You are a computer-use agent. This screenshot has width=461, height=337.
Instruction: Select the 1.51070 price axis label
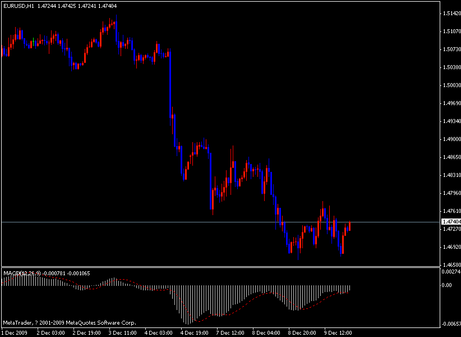click(x=451, y=31)
